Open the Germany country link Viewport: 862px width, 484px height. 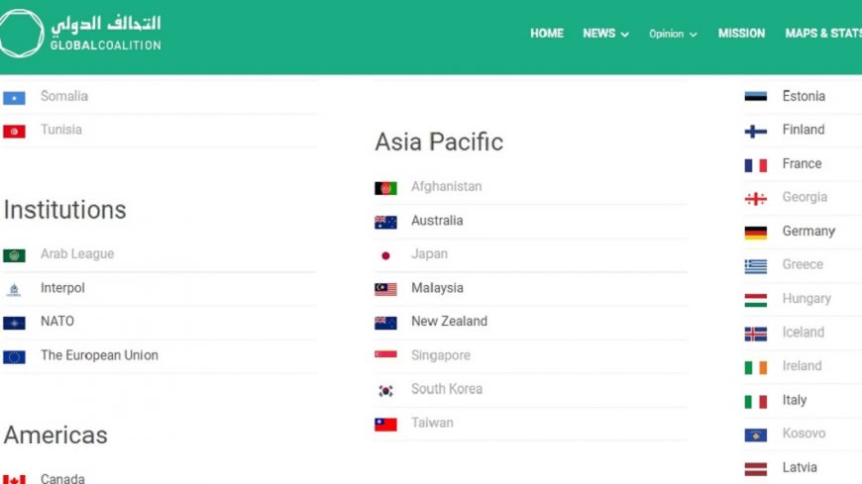point(808,232)
